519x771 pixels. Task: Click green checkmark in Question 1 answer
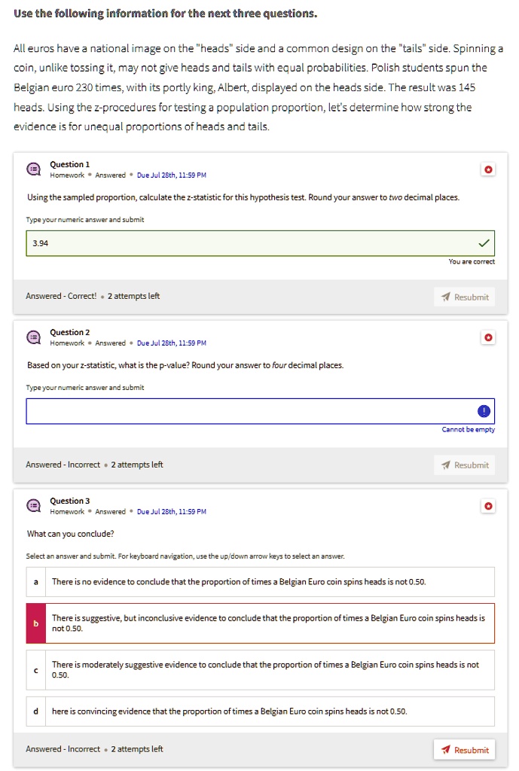(483, 242)
